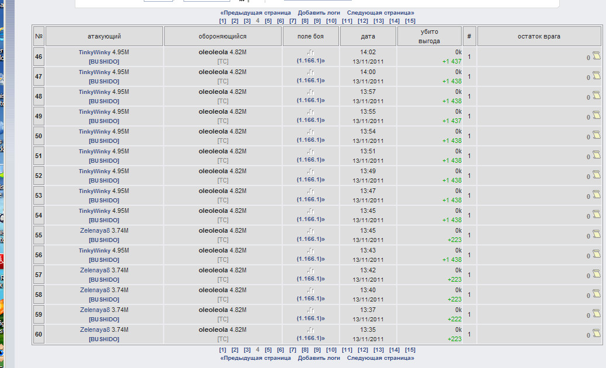
Task: Open the battle log scroll for row 50
Action: point(596,135)
